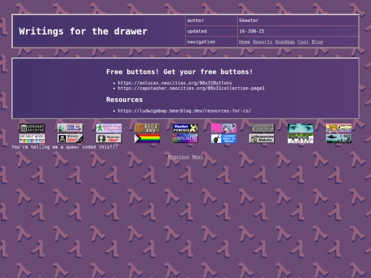Image resolution: width=371 pixels, height=278 pixels.
Task: Click the colorful palette squares badge
Action: coord(32,139)
